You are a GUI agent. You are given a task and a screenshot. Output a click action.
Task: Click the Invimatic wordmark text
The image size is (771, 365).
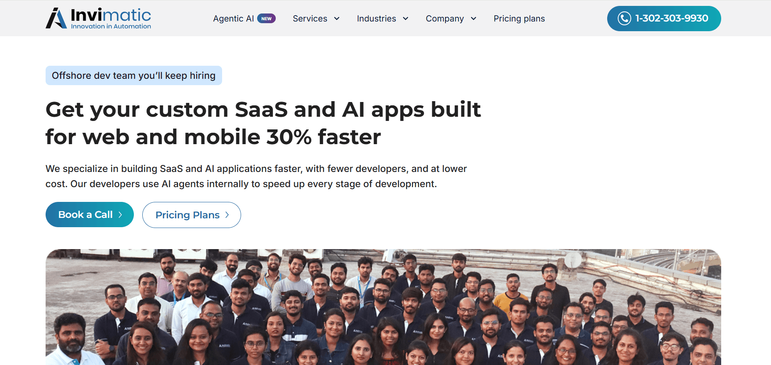(111, 15)
